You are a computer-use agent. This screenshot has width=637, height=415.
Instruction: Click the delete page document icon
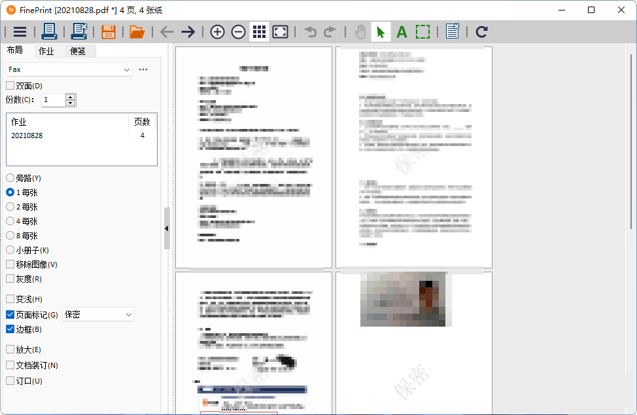452,31
